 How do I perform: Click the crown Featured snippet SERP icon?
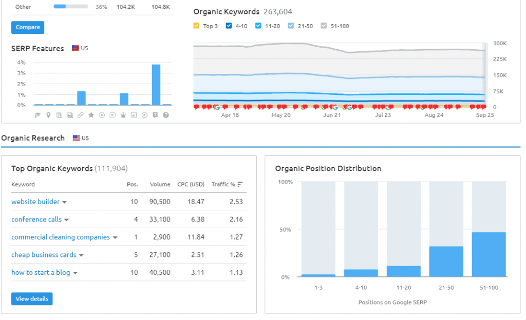[123, 115]
